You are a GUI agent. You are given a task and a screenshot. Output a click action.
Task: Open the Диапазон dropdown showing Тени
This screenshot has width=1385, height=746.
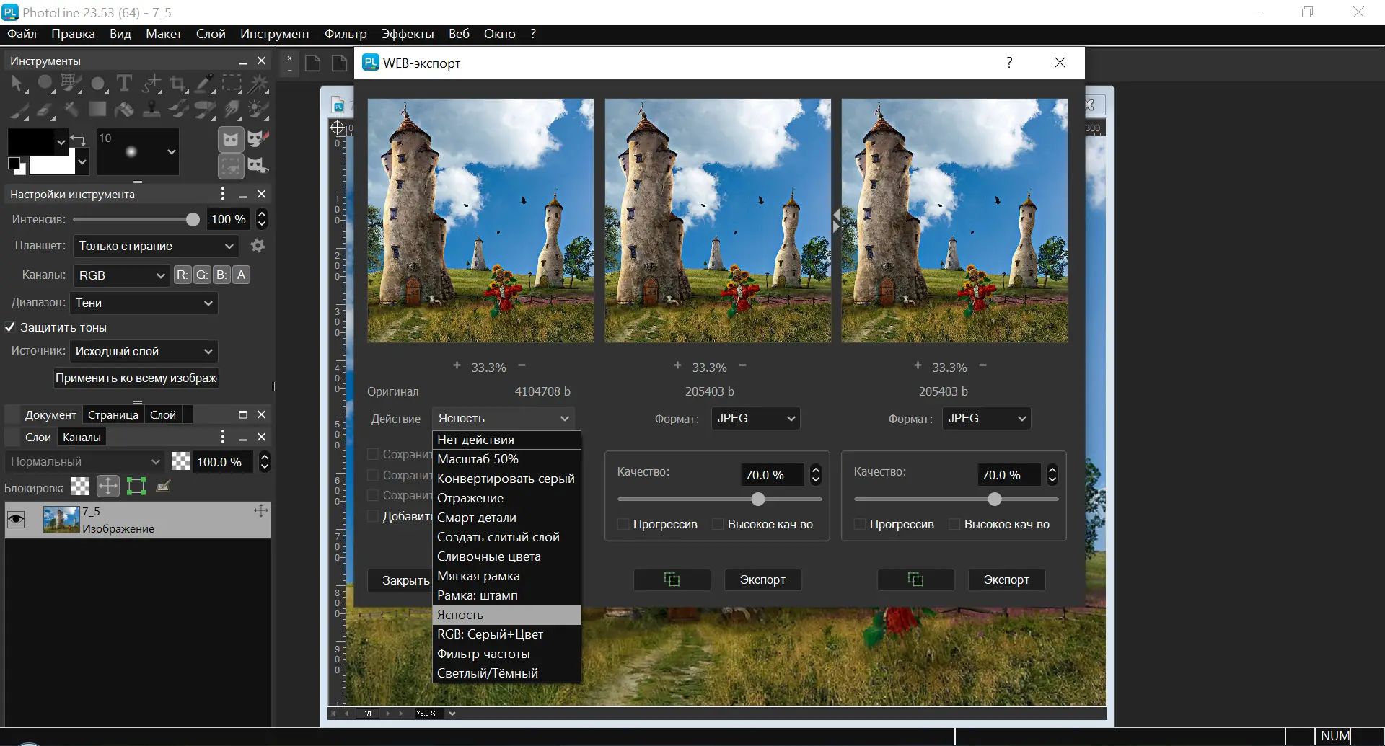[x=144, y=303]
